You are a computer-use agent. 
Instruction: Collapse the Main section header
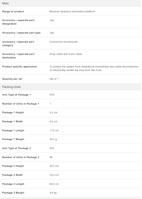pos(70,4)
